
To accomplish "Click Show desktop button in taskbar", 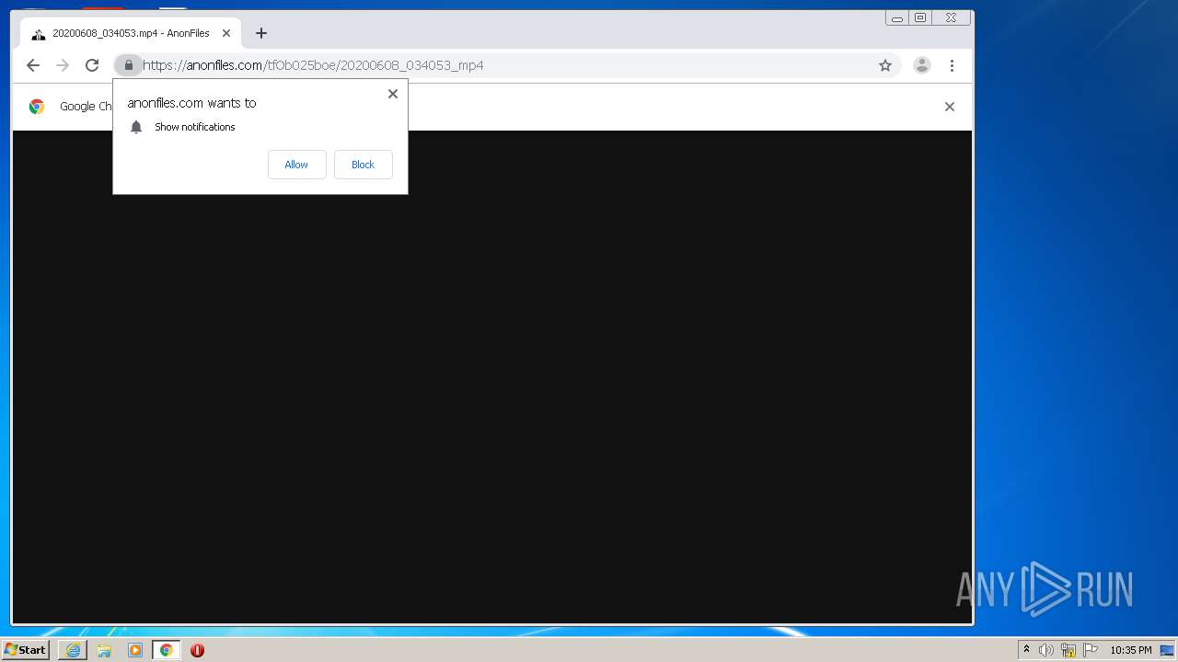I will 1167,650.
